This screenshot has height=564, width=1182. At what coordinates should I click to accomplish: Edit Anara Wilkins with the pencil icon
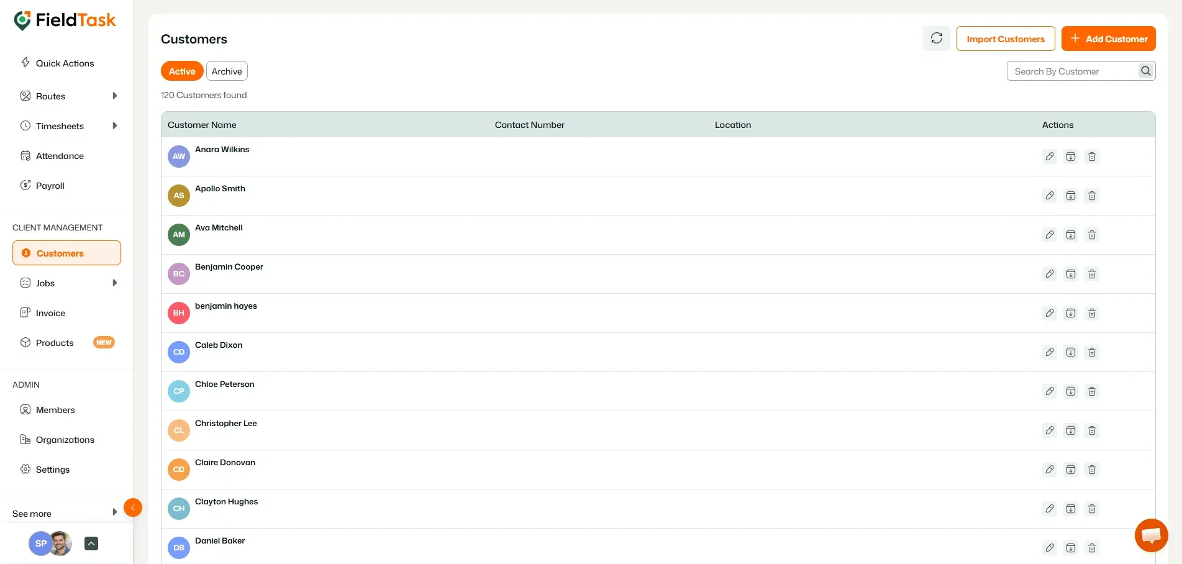(x=1050, y=157)
